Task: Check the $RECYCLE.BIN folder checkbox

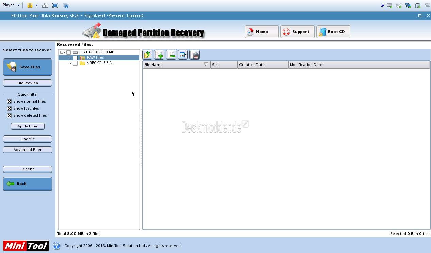Action: point(76,63)
